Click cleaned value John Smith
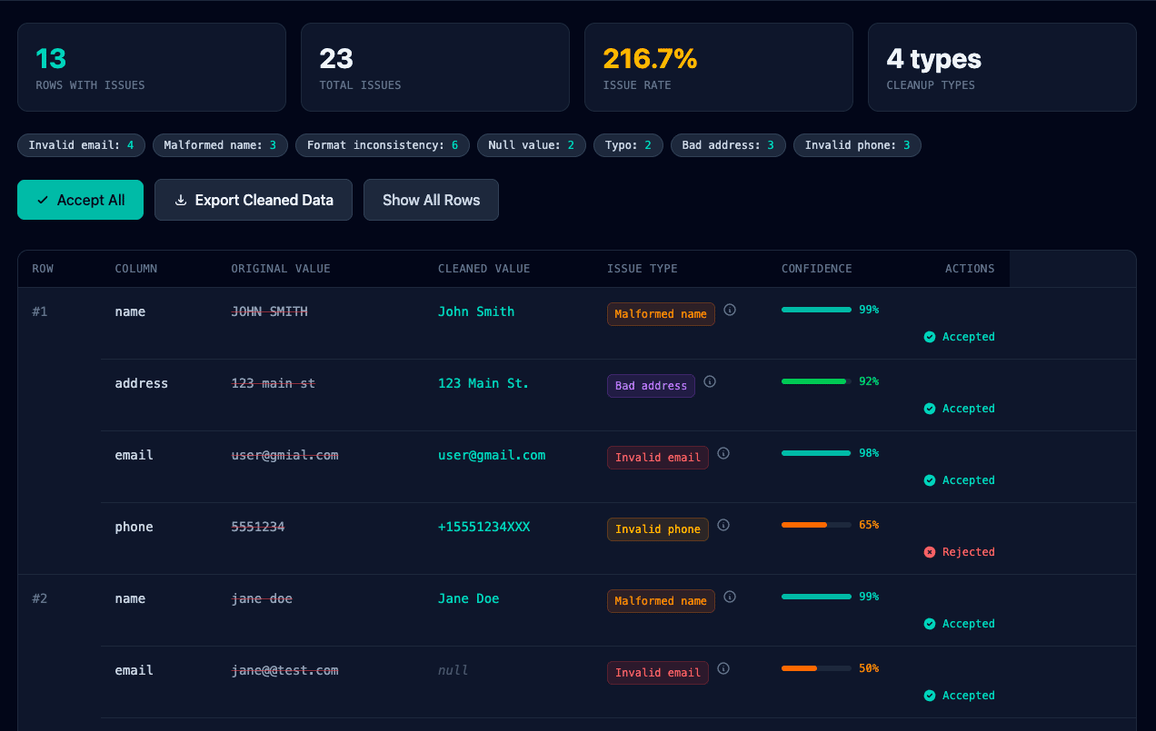Image resolution: width=1156 pixels, height=731 pixels. (x=476, y=311)
